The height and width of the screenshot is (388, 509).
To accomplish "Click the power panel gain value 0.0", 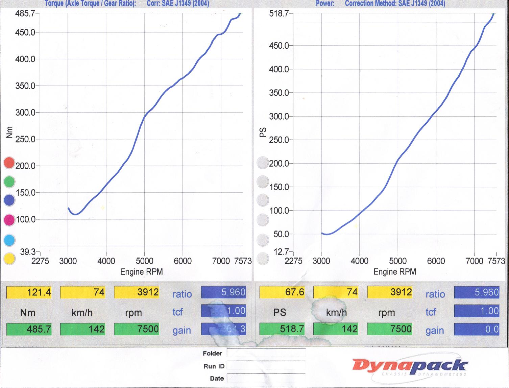I will [477, 329].
